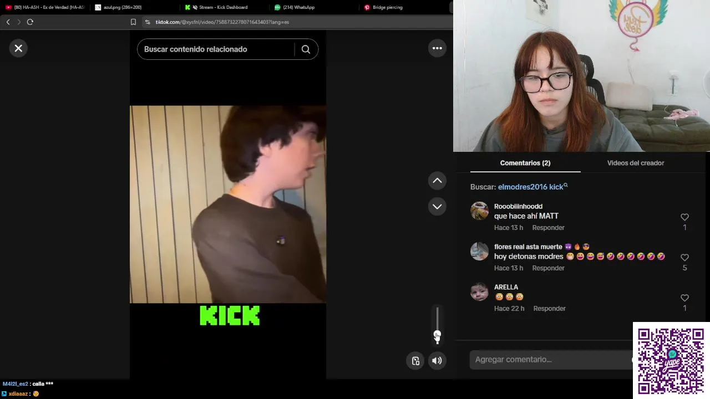Reload the page with refresh icon
Viewport: 710px width, 399px height.
click(30, 22)
